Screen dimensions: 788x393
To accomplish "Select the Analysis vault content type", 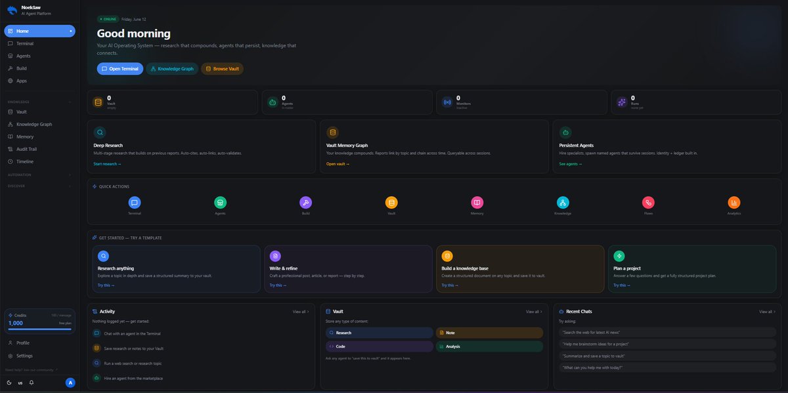I will pyautogui.click(x=489, y=346).
